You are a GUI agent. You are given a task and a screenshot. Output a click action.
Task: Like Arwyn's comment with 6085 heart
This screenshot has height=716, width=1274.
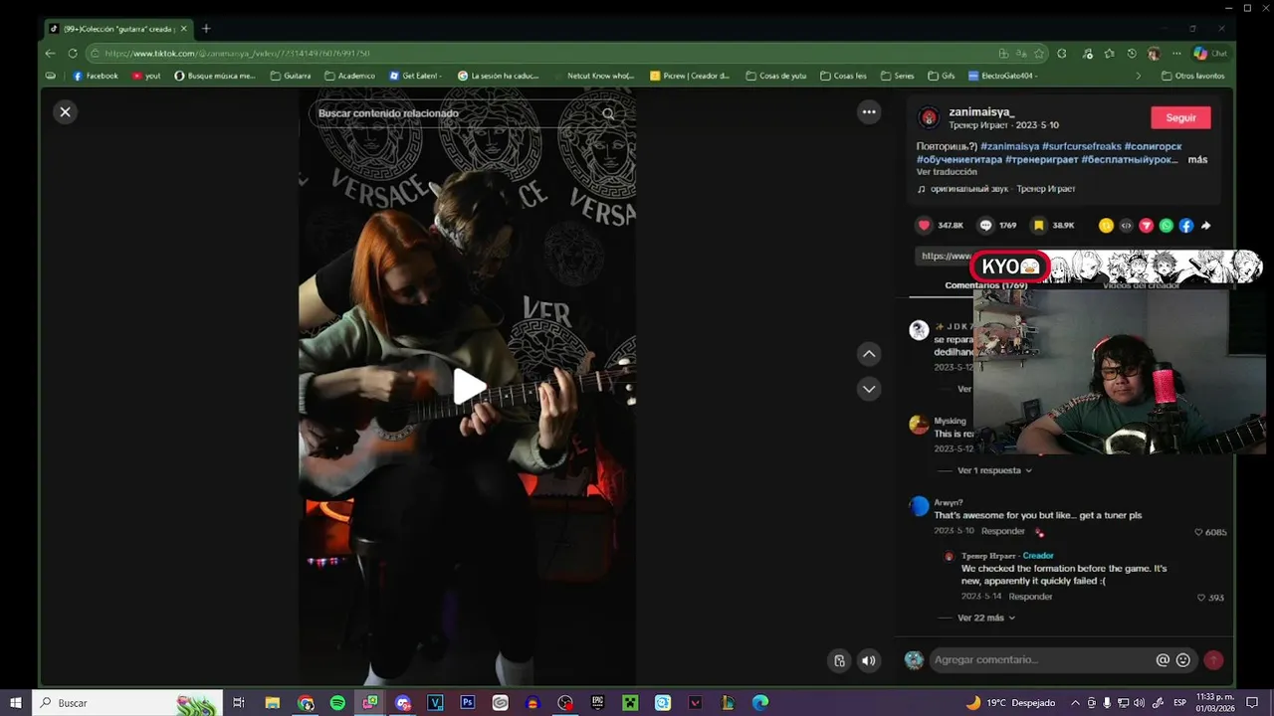click(1199, 532)
